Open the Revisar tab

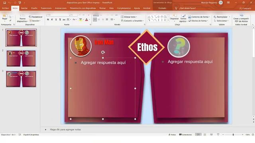[102, 8]
